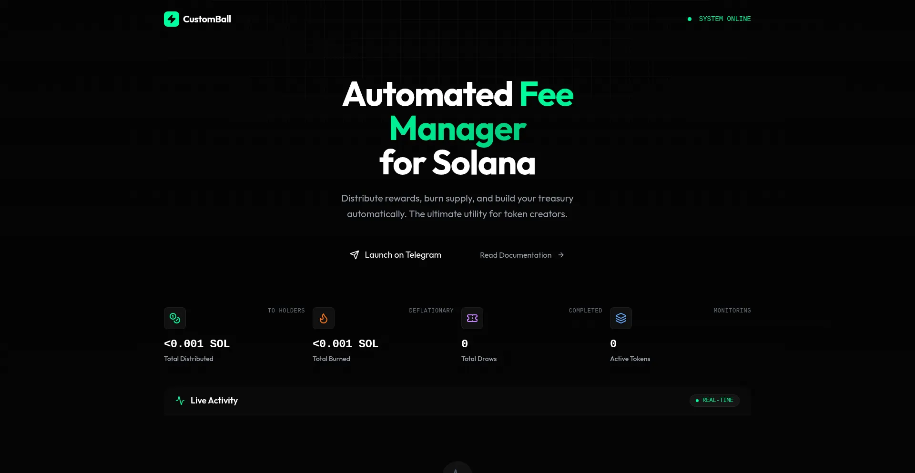Click the Active Tokens layers icon
Viewport: 915px width, 473px height.
[x=621, y=318]
